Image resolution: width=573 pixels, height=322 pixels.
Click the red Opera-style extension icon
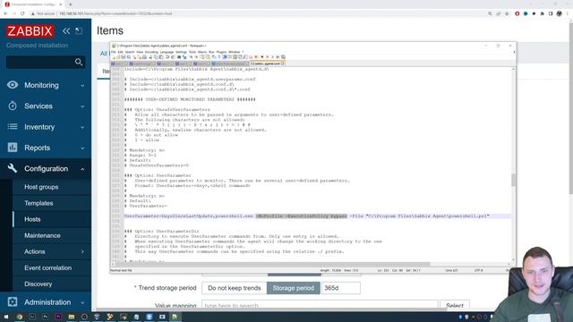(517, 13)
